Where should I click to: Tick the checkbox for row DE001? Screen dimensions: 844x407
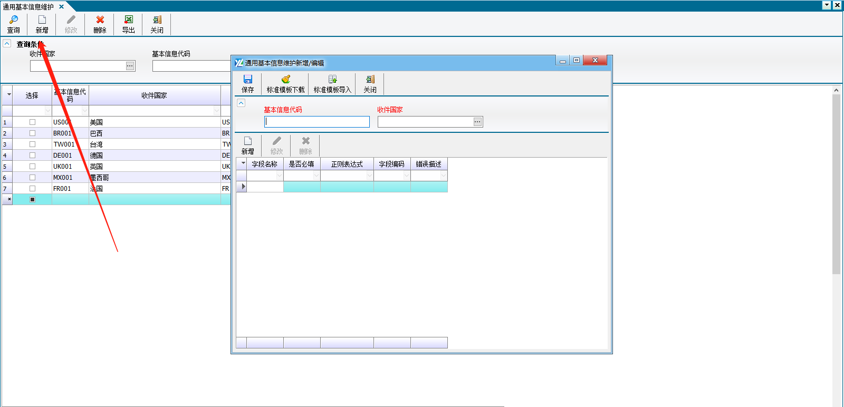(32, 155)
